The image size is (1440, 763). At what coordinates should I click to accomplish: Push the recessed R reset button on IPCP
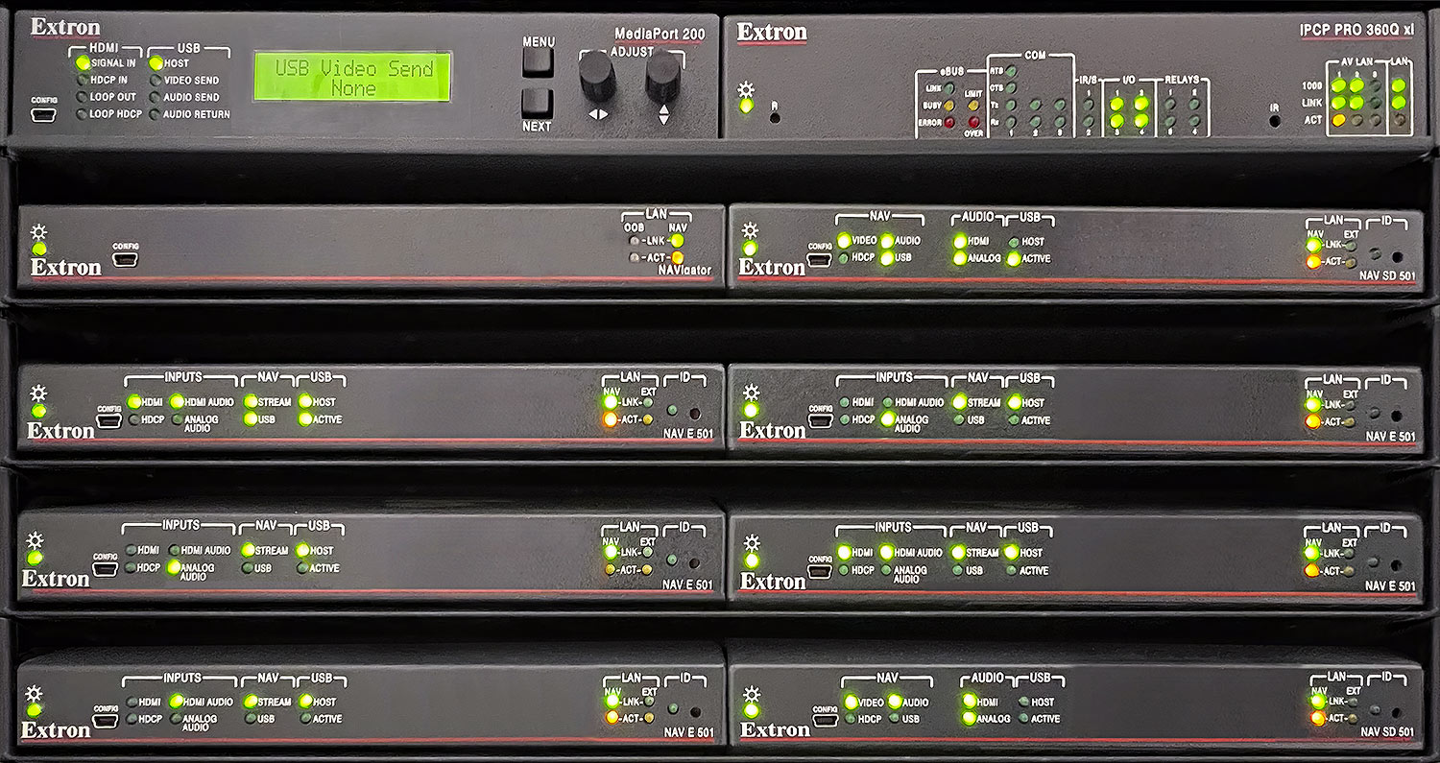(776, 116)
